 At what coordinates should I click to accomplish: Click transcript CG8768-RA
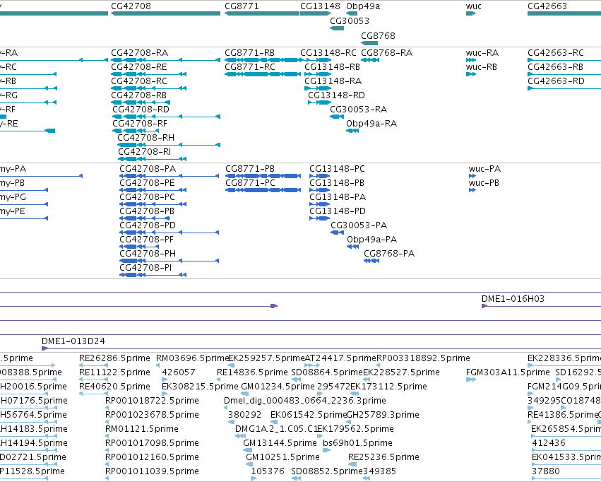(x=387, y=52)
